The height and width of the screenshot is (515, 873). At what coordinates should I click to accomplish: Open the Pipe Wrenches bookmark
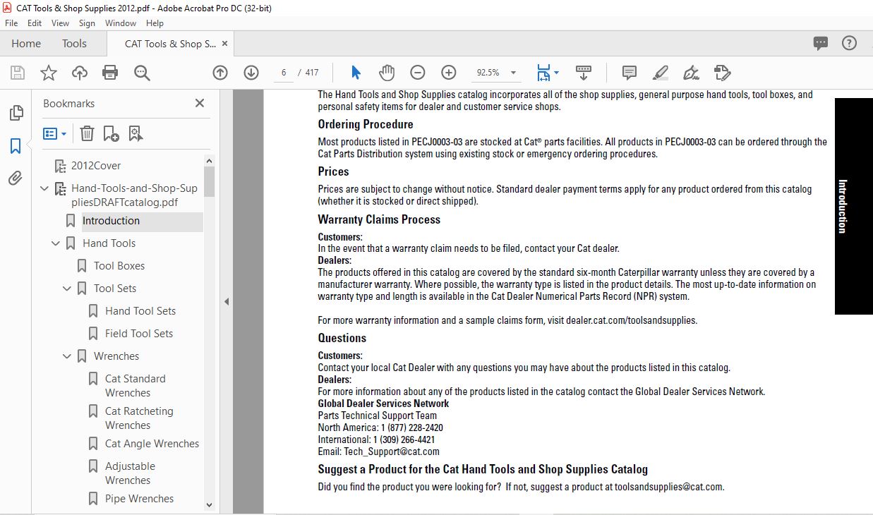[139, 499]
